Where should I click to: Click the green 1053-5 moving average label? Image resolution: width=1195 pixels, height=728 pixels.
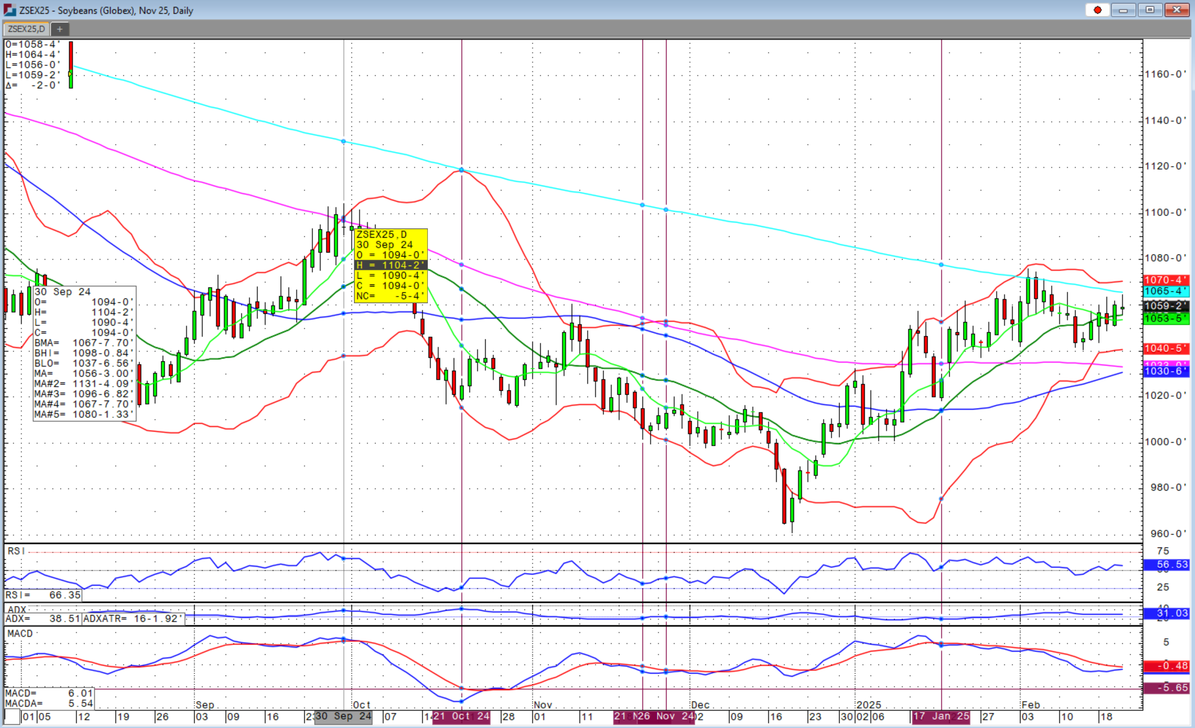point(1165,318)
